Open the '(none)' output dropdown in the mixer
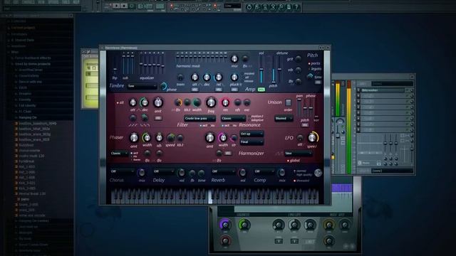This screenshot has height=256, width=456. pyautogui.click(x=392, y=171)
